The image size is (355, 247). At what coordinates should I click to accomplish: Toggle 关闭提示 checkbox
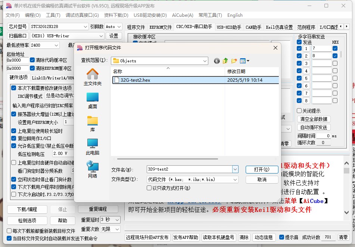299,111
